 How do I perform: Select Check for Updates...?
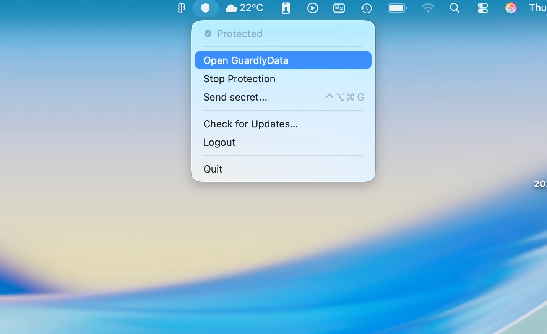(x=251, y=124)
